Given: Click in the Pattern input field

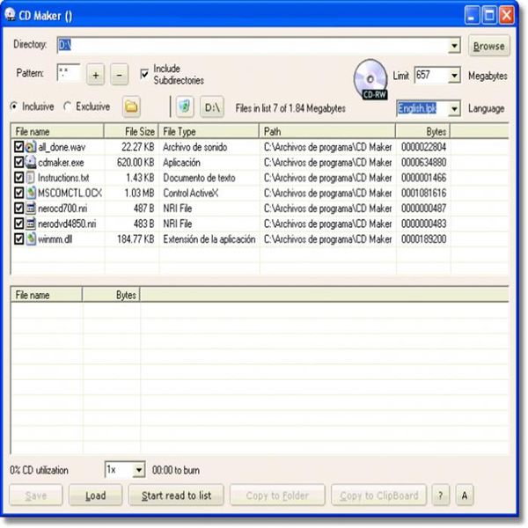Looking at the screenshot, I should (x=69, y=73).
